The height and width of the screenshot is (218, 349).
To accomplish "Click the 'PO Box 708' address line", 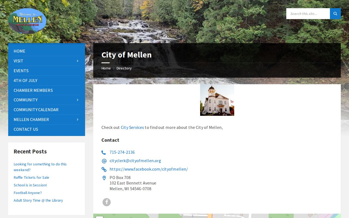I will pyautogui.click(x=120, y=177).
